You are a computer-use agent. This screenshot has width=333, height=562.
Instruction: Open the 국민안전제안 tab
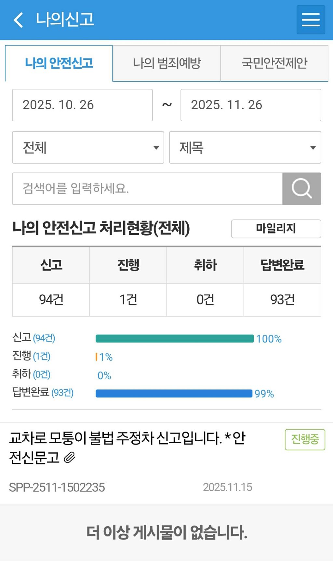(274, 63)
